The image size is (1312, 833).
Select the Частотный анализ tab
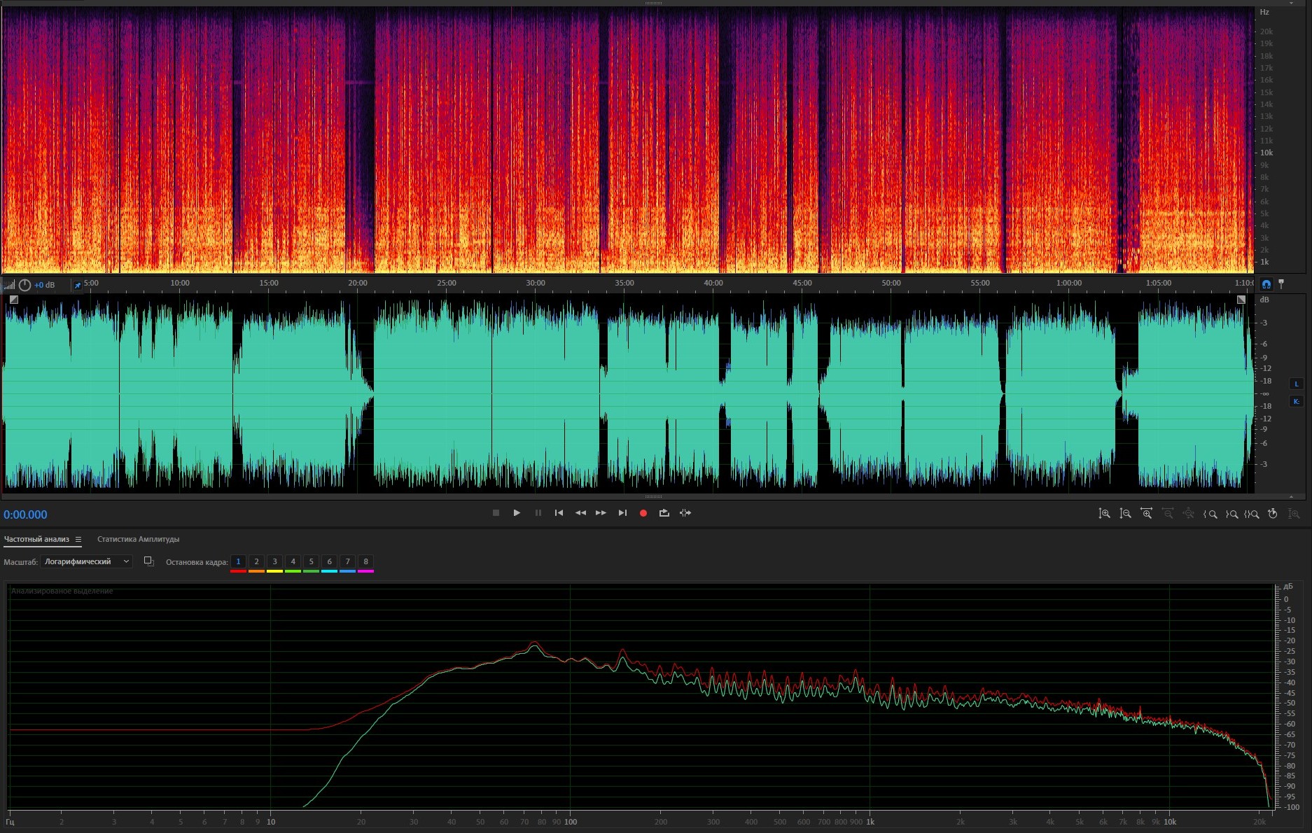[x=36, y=539]
